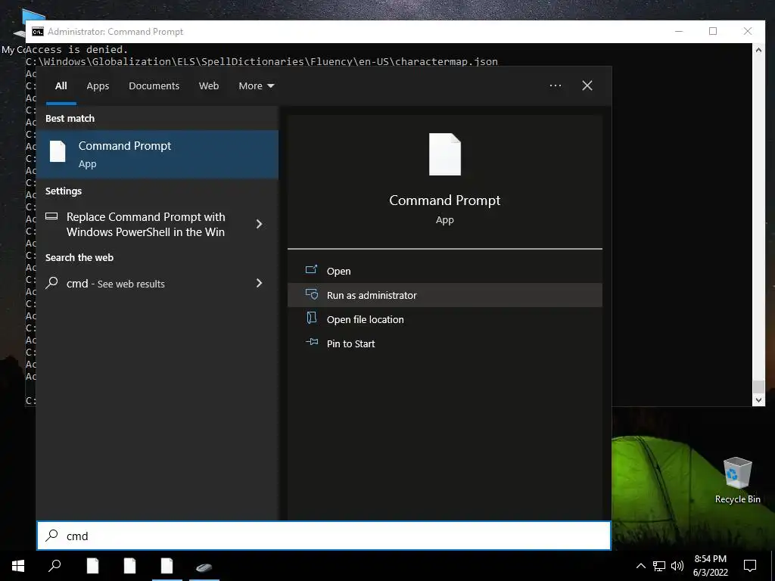Image resolution: width=775 pixels, height=581 pixels.
Task: Choose Run as administrator
Action: click(444, 295)
